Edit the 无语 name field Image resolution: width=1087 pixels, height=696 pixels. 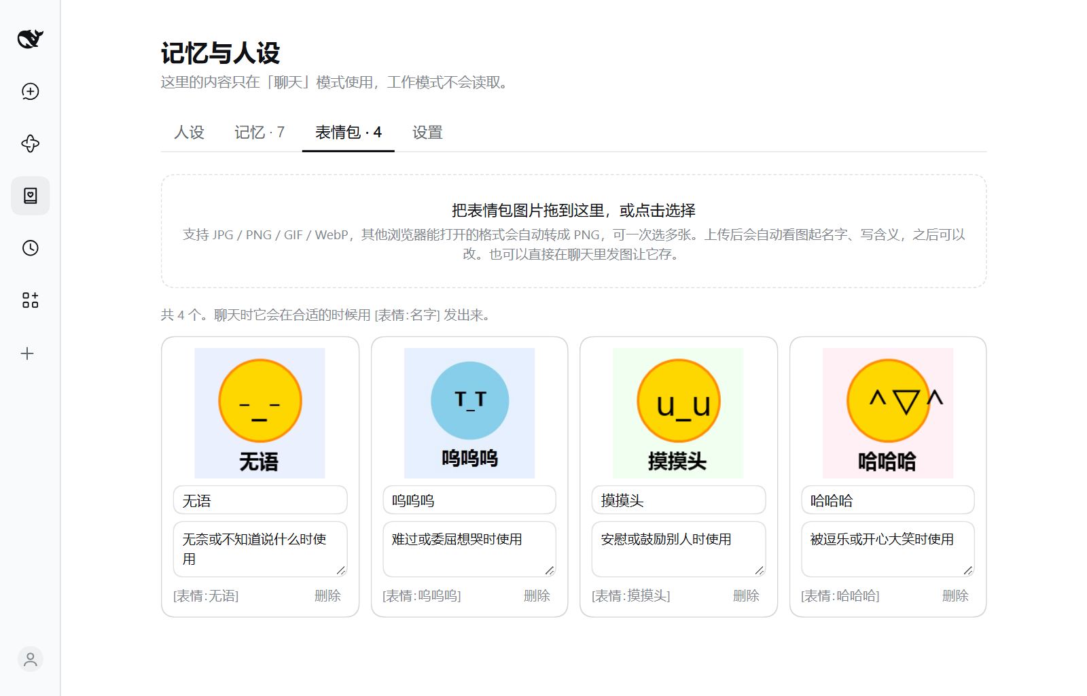click(260, 500)
